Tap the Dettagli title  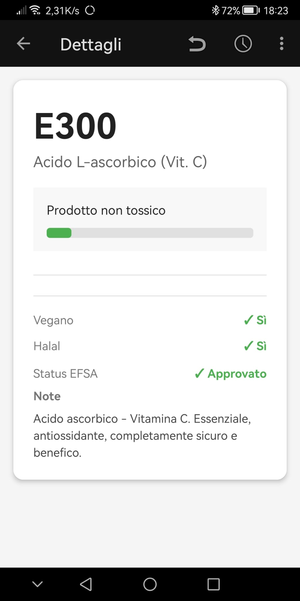coord(91,44)
